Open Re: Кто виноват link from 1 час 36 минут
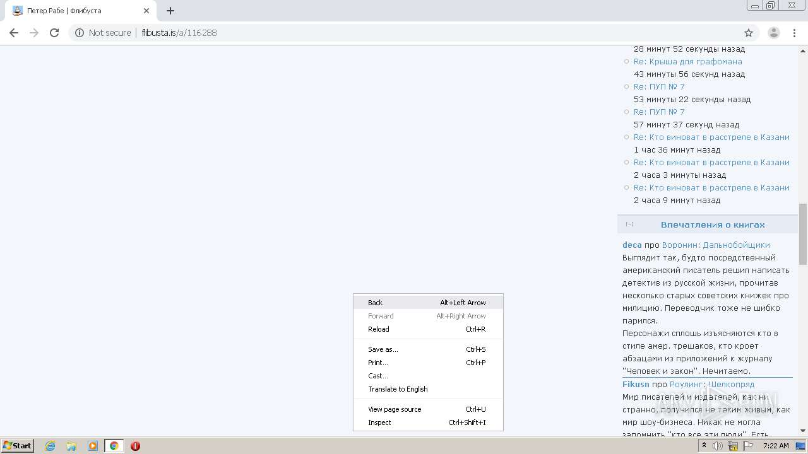 click(711, 137)
